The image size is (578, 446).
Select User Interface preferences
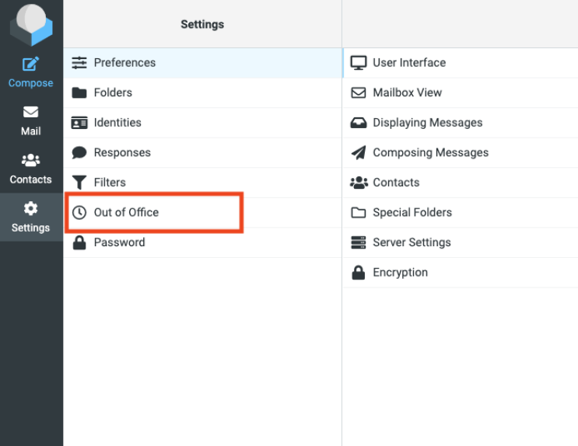[409, 63]
